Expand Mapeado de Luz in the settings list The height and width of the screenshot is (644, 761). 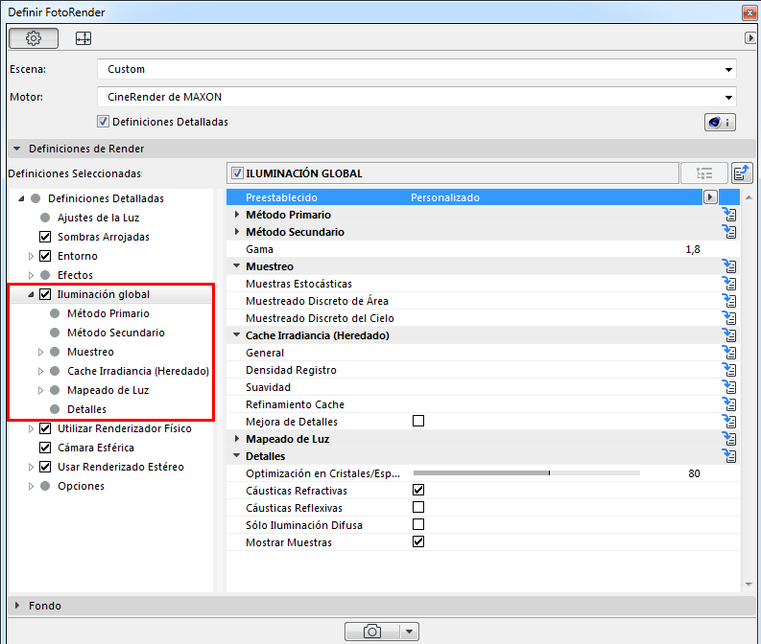[x=236, y=439]
